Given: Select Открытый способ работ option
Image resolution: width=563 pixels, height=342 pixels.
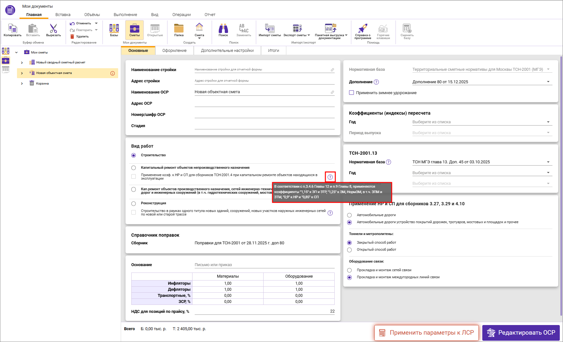Looking at the screenshot, I should pos(349,250).
